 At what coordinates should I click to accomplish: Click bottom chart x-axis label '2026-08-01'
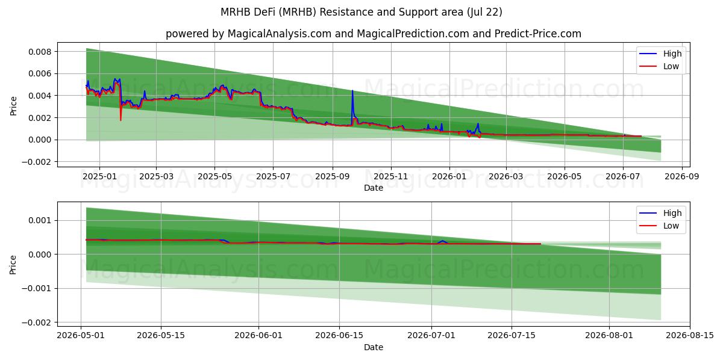tap(609, 336)
